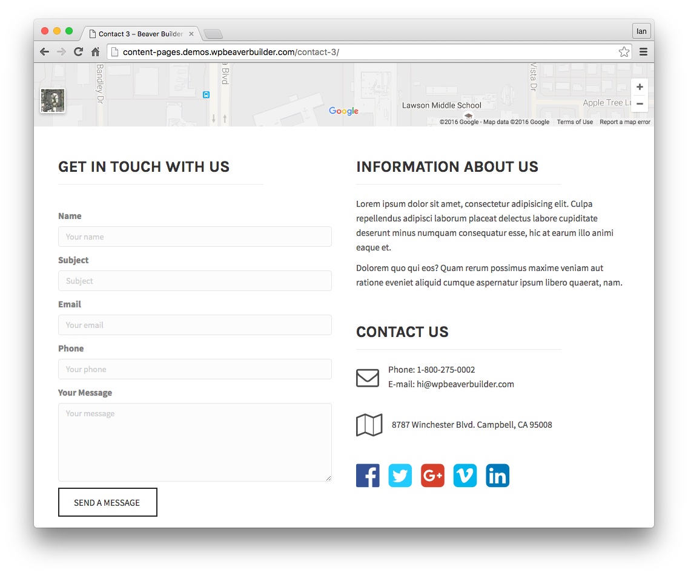Click the Contact Us heading

point(402,332)
